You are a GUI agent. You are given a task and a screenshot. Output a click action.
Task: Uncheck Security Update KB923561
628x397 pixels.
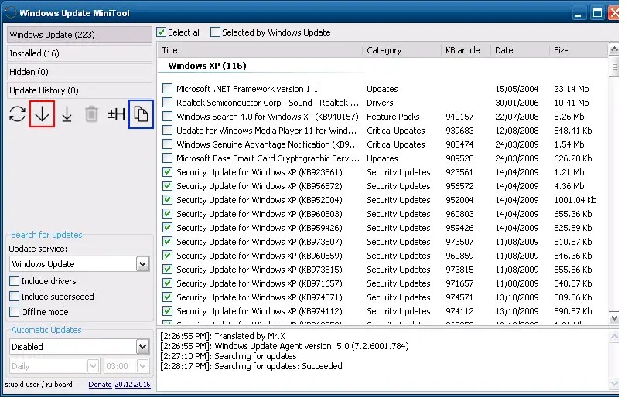pyautogui.click(x=167, y=172)
